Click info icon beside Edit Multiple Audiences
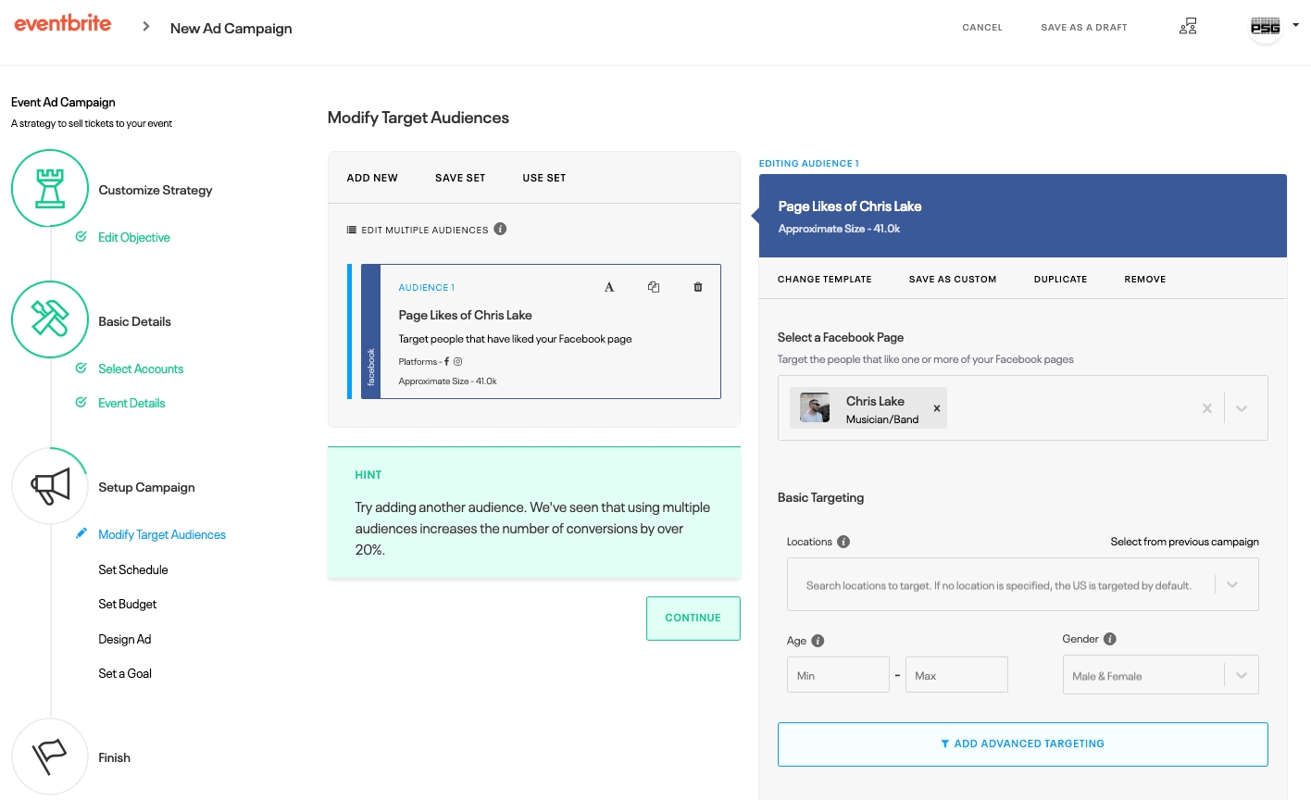 click(x=500, y=229)
